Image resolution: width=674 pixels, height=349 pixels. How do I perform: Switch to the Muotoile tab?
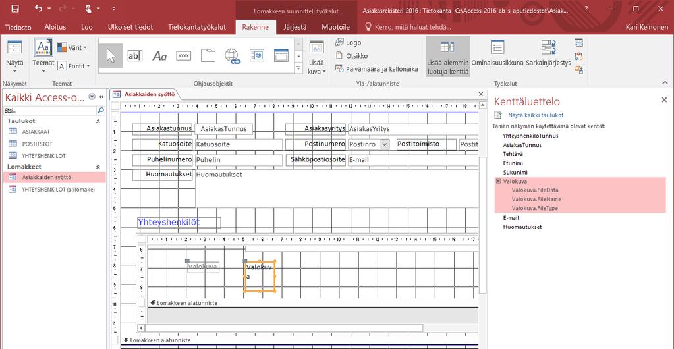(336, 27)
